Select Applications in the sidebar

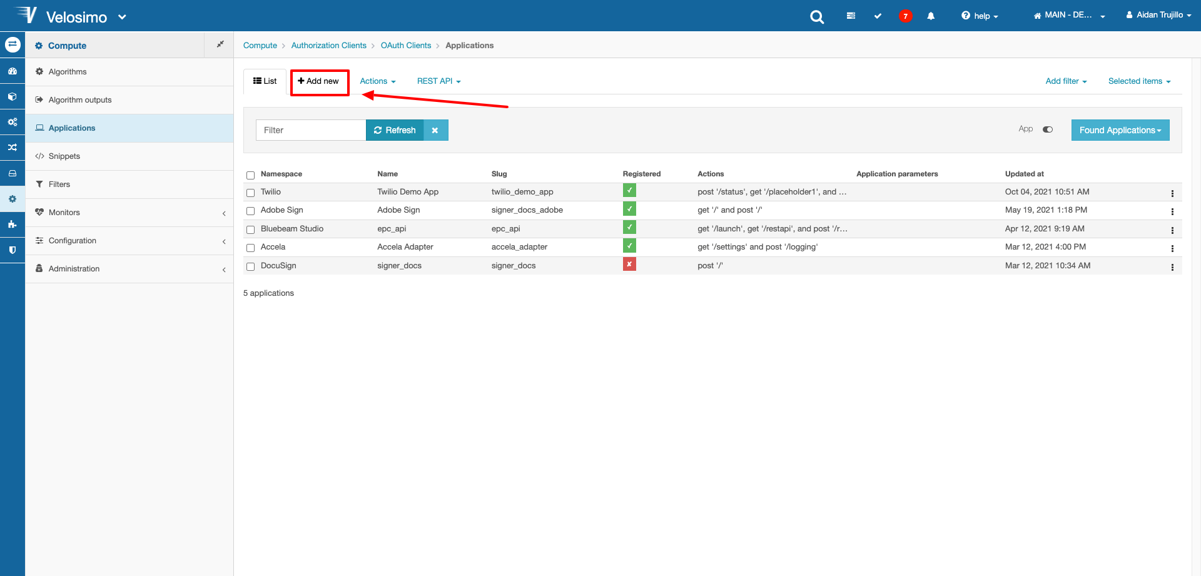[129, 128]
